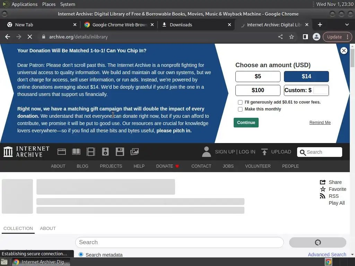The height and width of the screenshot is (266, 355).
Task: Select the $5 donation amount
Action: pyautogui.click(x=258, y=77)
